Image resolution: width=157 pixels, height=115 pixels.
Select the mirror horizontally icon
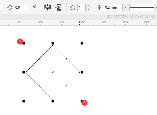tap(47, 7)
